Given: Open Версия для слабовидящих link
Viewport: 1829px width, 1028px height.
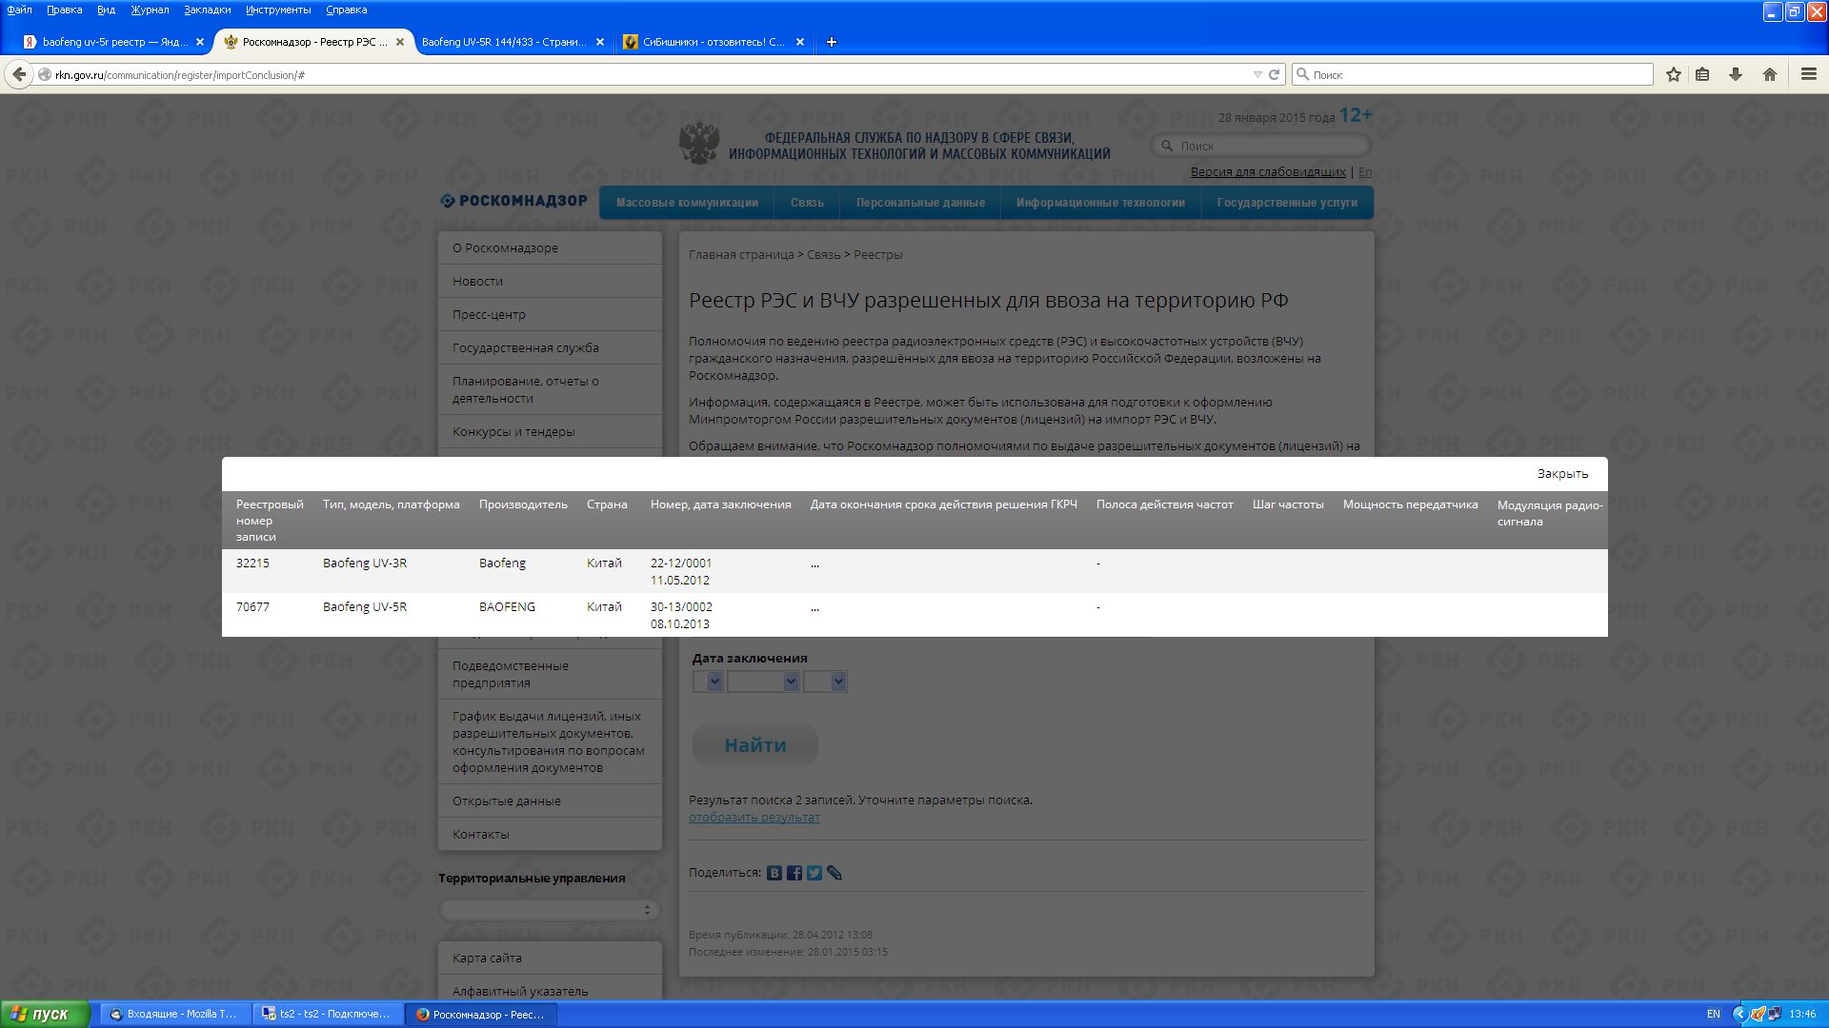Looking at the screenshot, I should tap(1268, 171).
